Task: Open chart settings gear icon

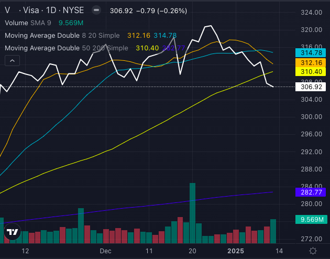Action: click(313, 251)
